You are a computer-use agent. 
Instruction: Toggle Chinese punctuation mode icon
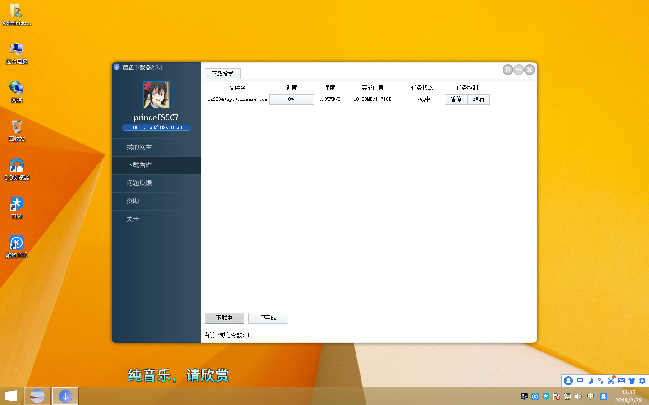(x=601, y=381)
